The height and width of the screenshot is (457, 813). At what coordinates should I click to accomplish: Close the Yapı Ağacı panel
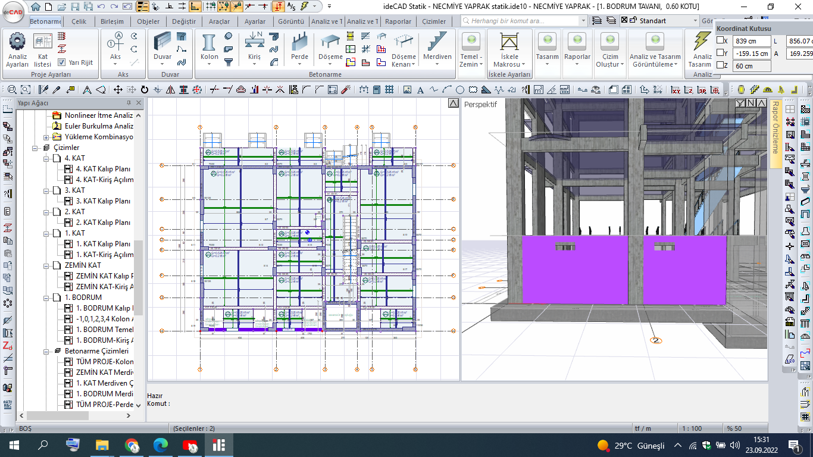pyautogui.click(x=140, y=103)
